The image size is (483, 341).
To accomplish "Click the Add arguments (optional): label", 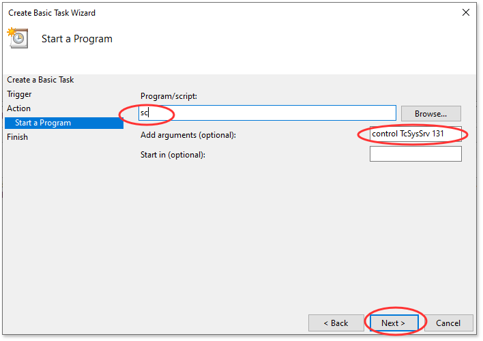I will pos(188,135).
